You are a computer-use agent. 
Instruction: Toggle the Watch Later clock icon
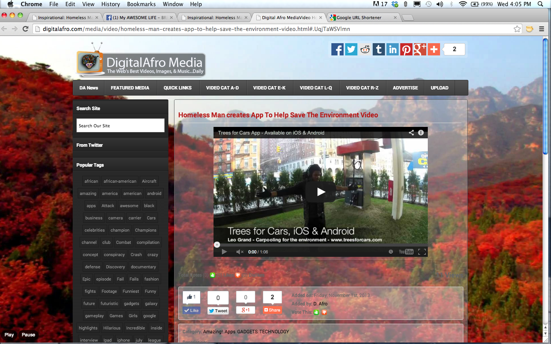[391, 252]
